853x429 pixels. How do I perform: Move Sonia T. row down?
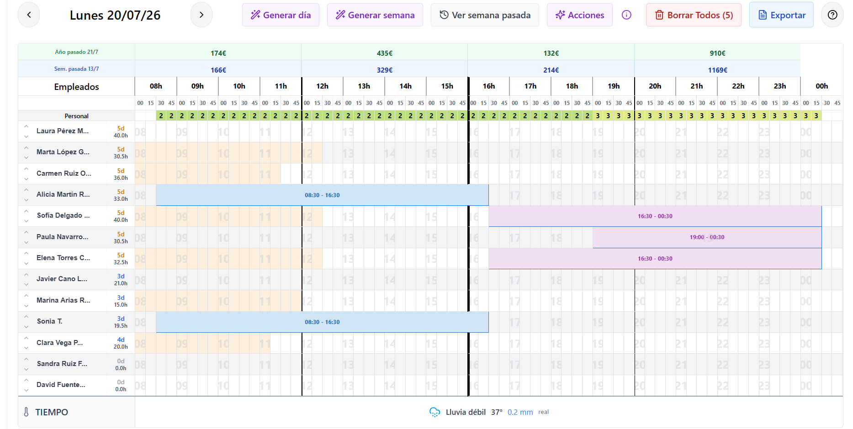tap(26, 327)
